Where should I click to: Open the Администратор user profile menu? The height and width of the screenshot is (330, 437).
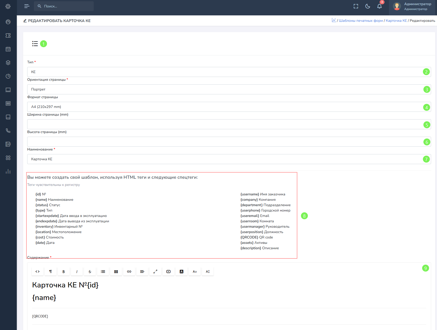pos(412,6)
